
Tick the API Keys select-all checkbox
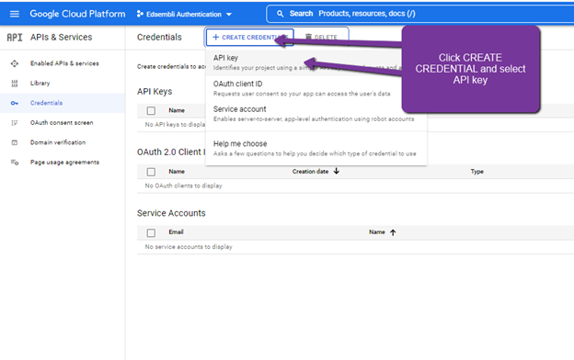[151, 110]
